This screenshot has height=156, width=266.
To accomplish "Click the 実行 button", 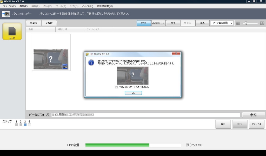I will (240, 124).
